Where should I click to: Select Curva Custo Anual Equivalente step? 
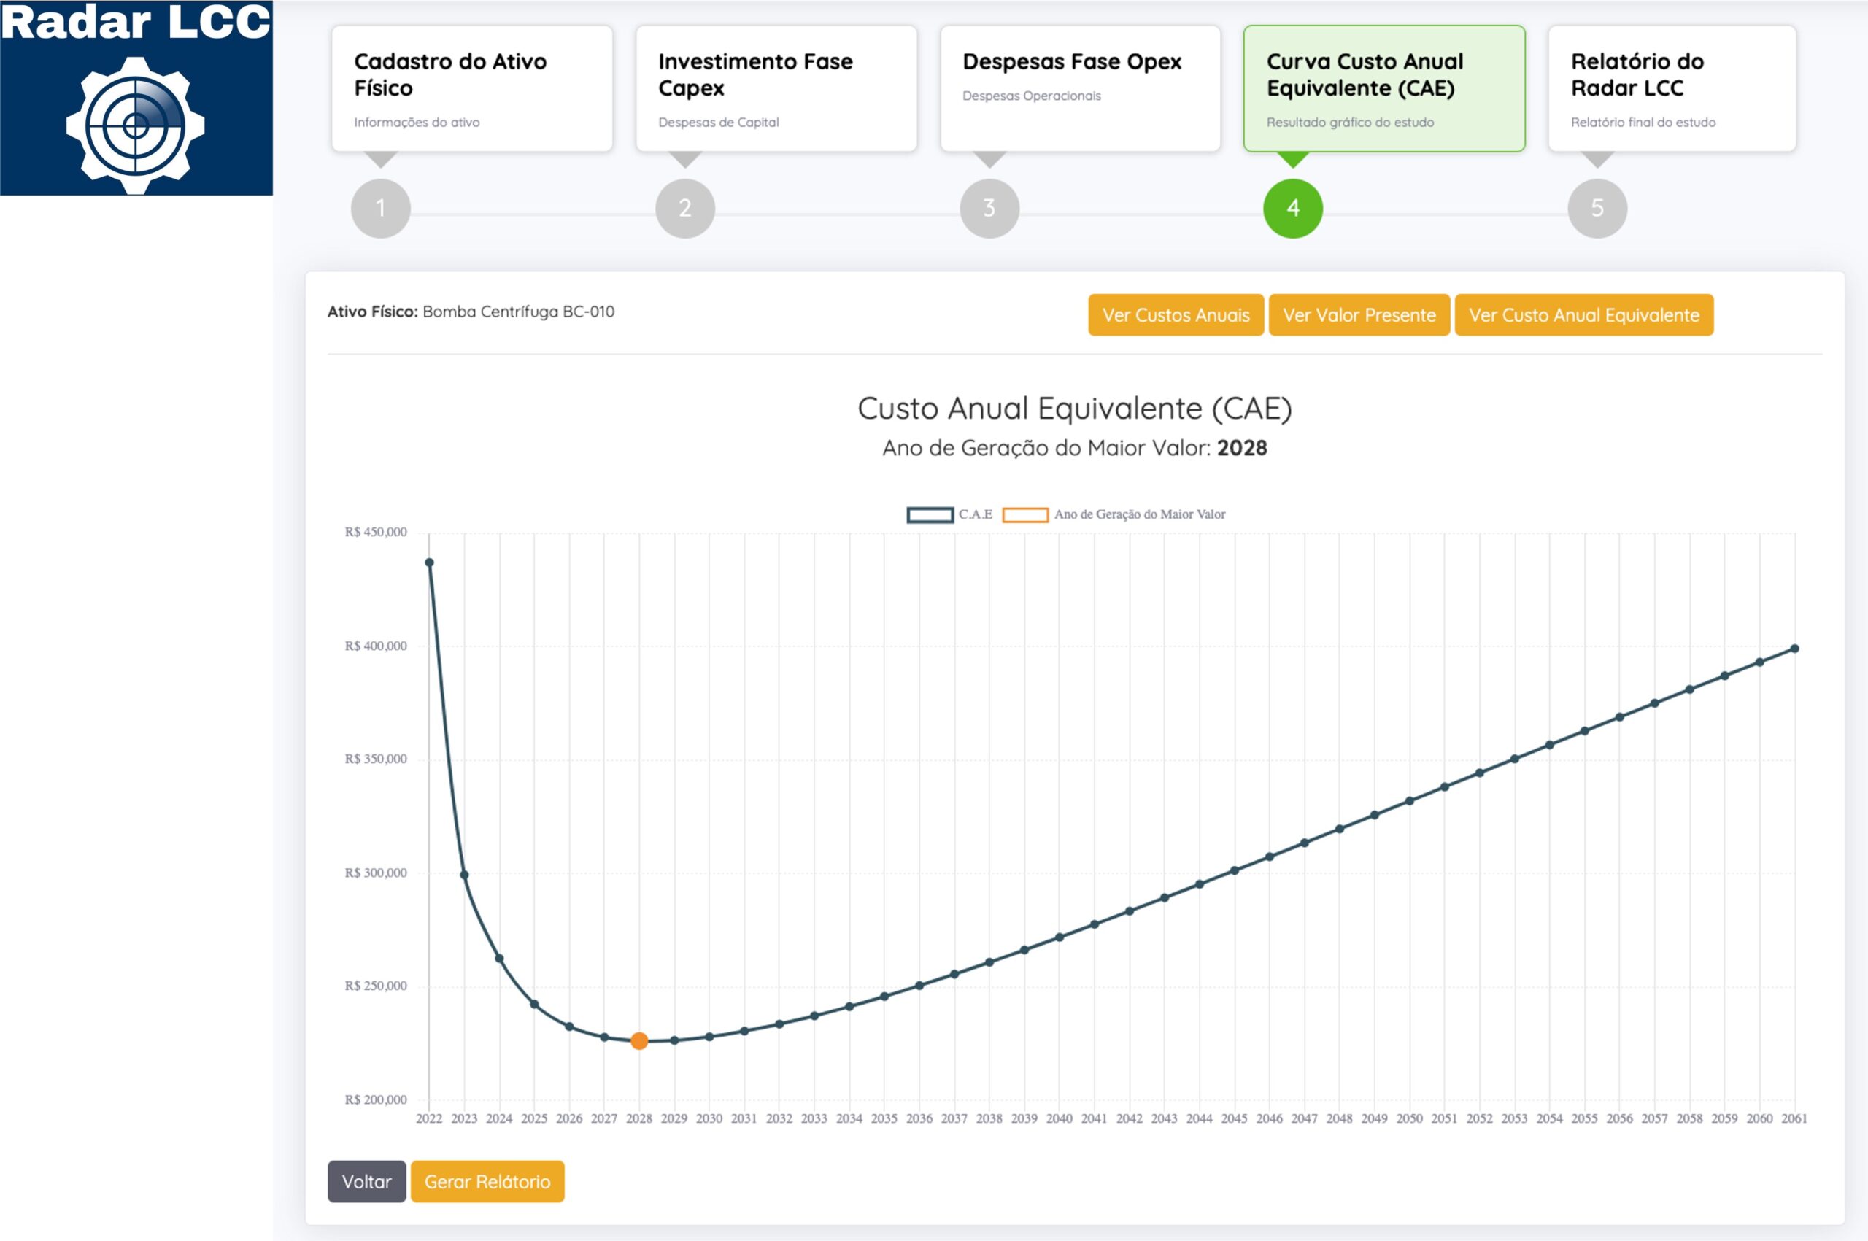pyautogui.click(x=1383, y=88)
